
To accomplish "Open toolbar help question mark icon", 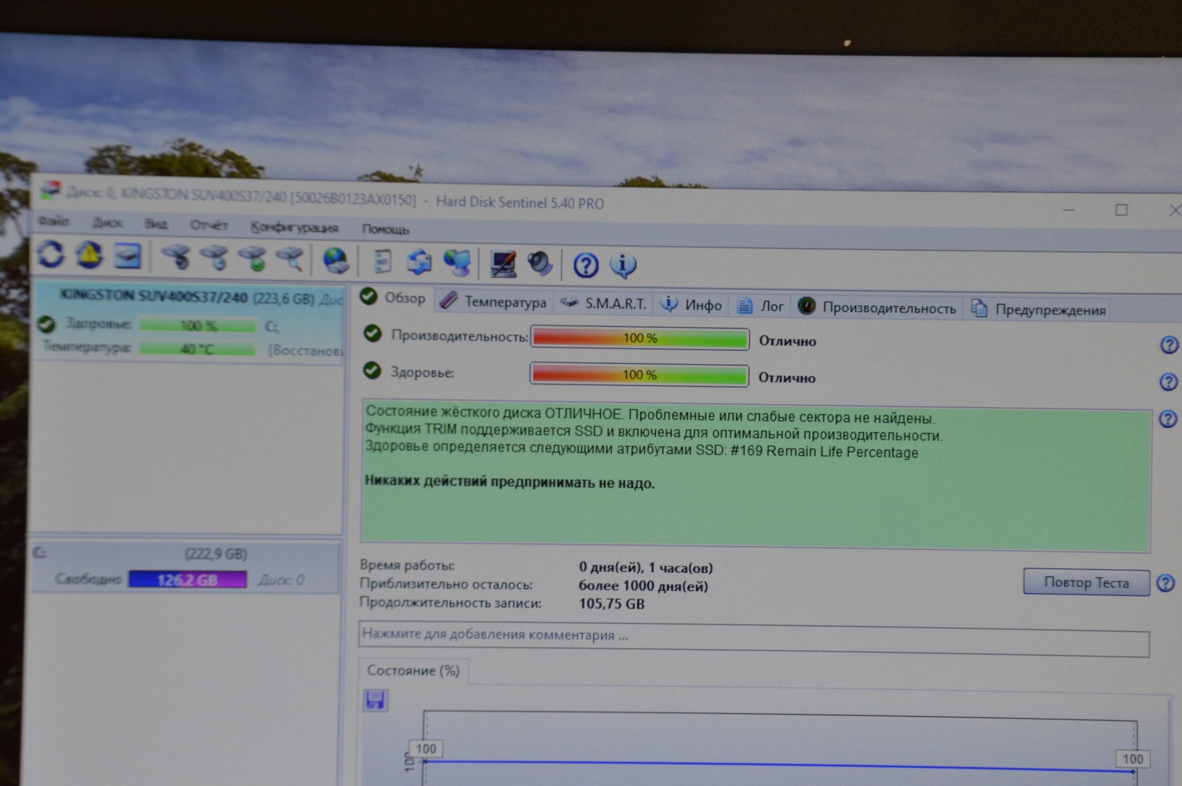I will [585, 266].
